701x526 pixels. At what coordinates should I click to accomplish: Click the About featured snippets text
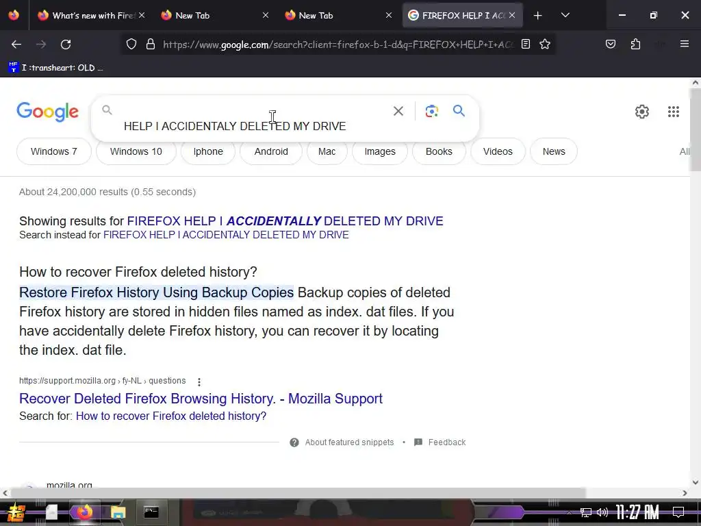coord(349,442)
